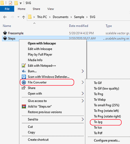Viewport: 130px width, 144px height.
Task: Switch to the Home ribbon tab
Action: click(22, 9)
